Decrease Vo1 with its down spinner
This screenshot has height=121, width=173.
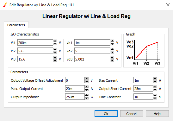112,44
